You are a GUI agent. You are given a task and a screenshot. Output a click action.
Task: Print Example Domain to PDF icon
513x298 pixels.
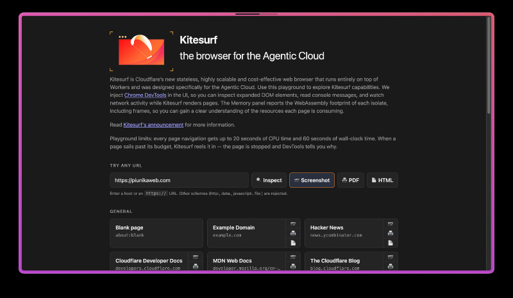293,233
